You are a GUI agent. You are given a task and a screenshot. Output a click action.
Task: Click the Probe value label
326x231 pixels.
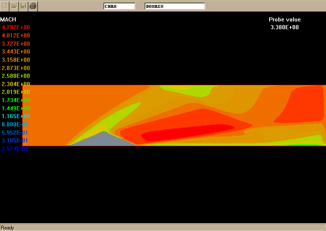click(284, 19)
